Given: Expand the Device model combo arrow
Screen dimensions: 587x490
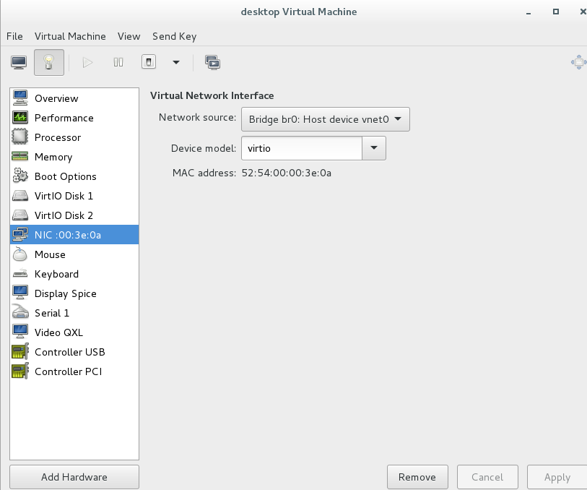Looking at the screenshot, I should click(x=373, y=148).
